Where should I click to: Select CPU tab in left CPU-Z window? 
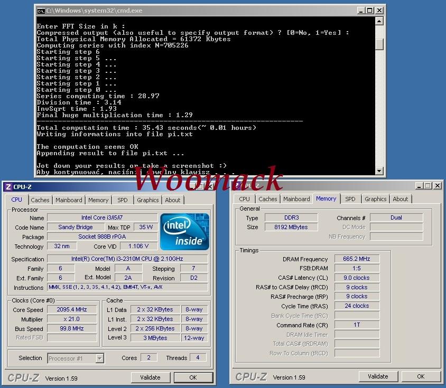point(16,200)
